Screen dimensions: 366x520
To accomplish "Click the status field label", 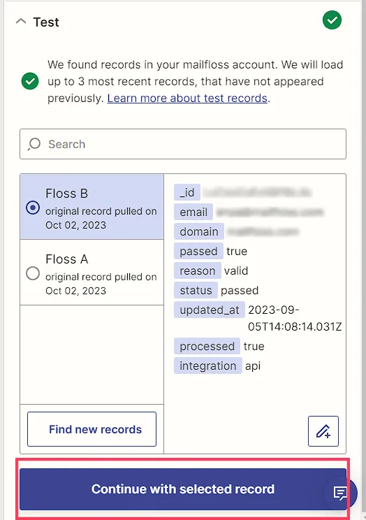I will 196,290.
